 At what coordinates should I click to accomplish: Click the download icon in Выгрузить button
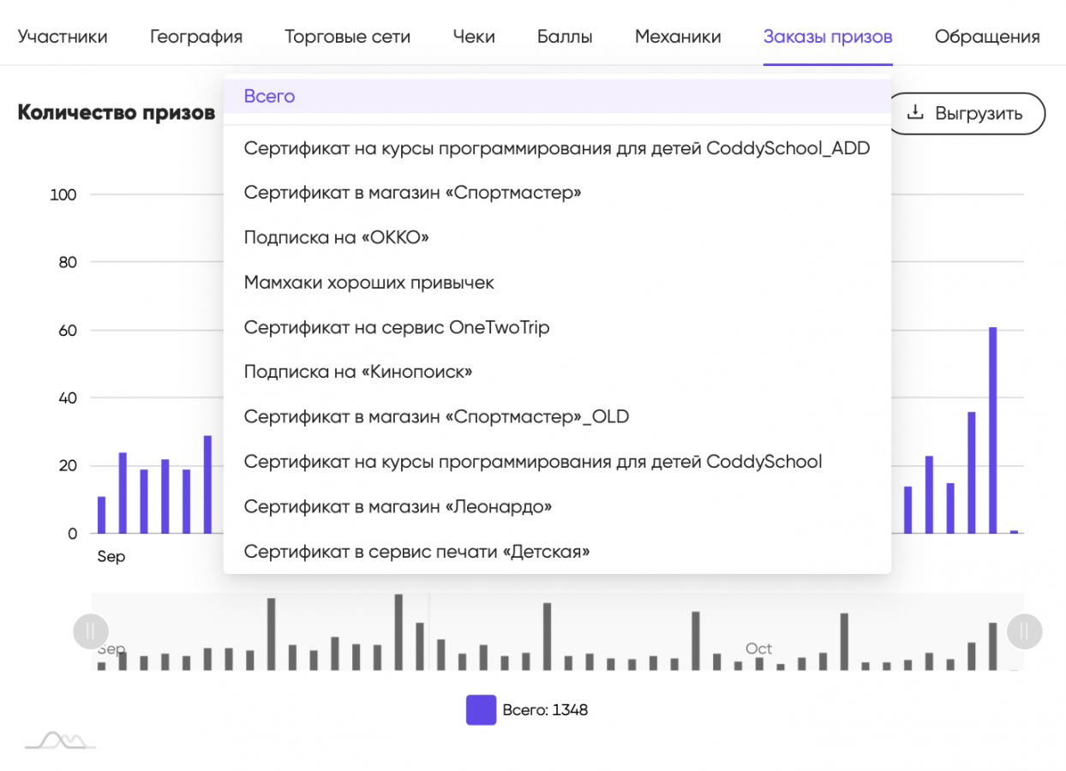click(916, 113)
